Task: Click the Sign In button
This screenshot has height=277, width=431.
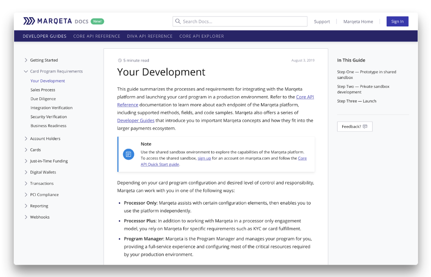Action: (398, 22)
